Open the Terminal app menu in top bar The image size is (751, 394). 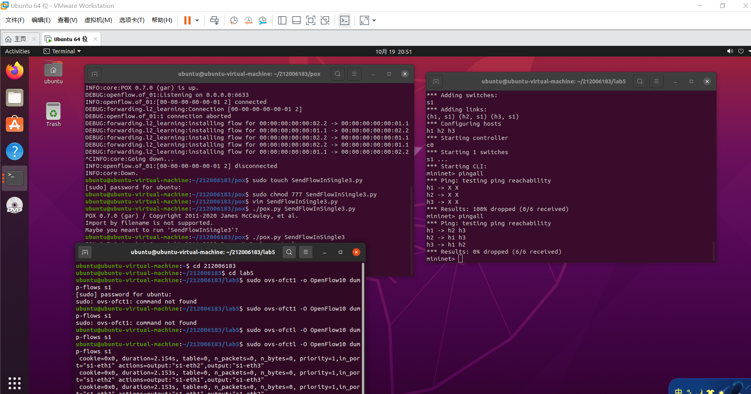(x=62, y=51)
